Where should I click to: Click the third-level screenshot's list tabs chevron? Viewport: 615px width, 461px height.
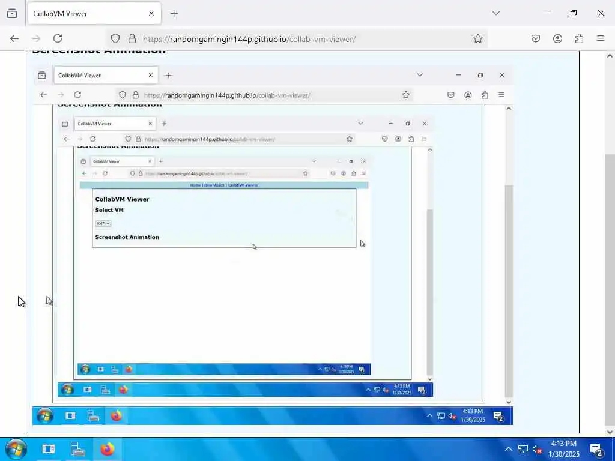[x=360, y=123]
